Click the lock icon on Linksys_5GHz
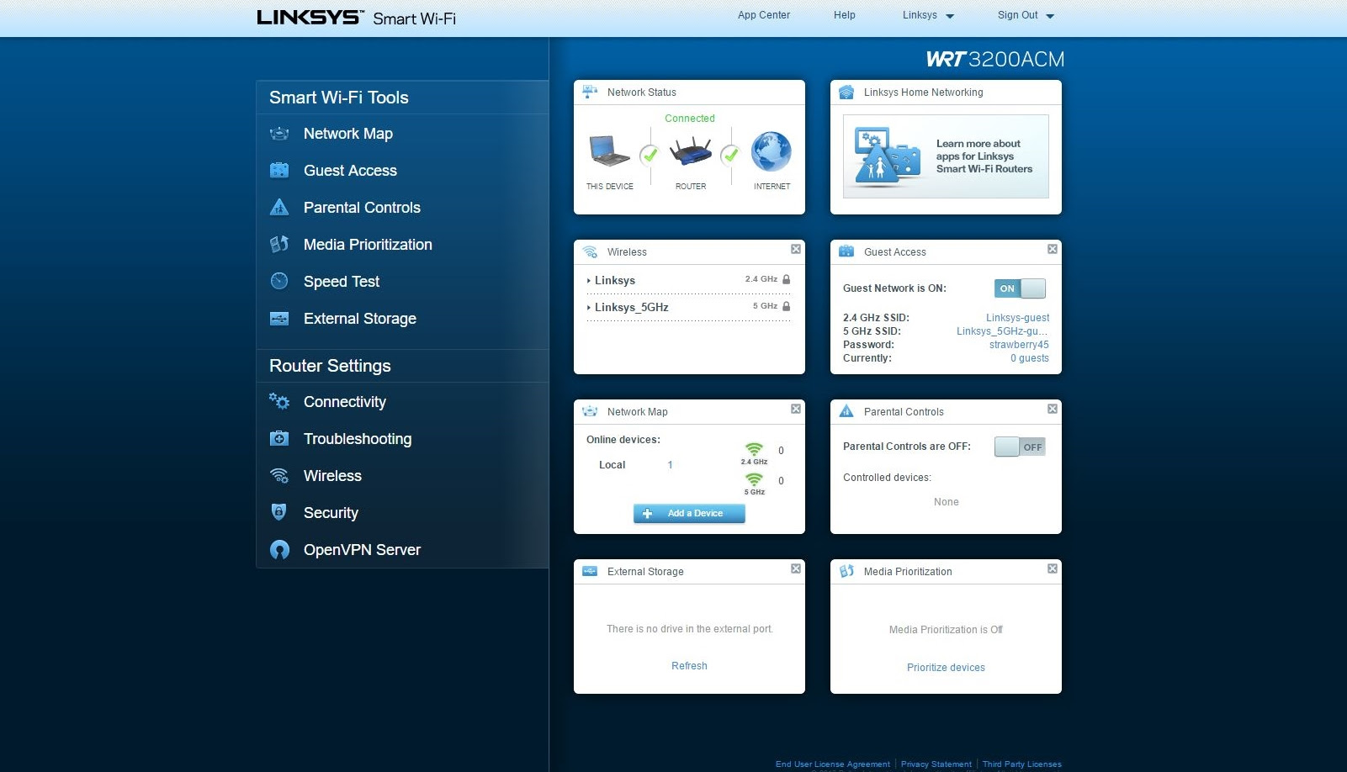Viewport: 1347px width, 772px height. coord(786,306)
